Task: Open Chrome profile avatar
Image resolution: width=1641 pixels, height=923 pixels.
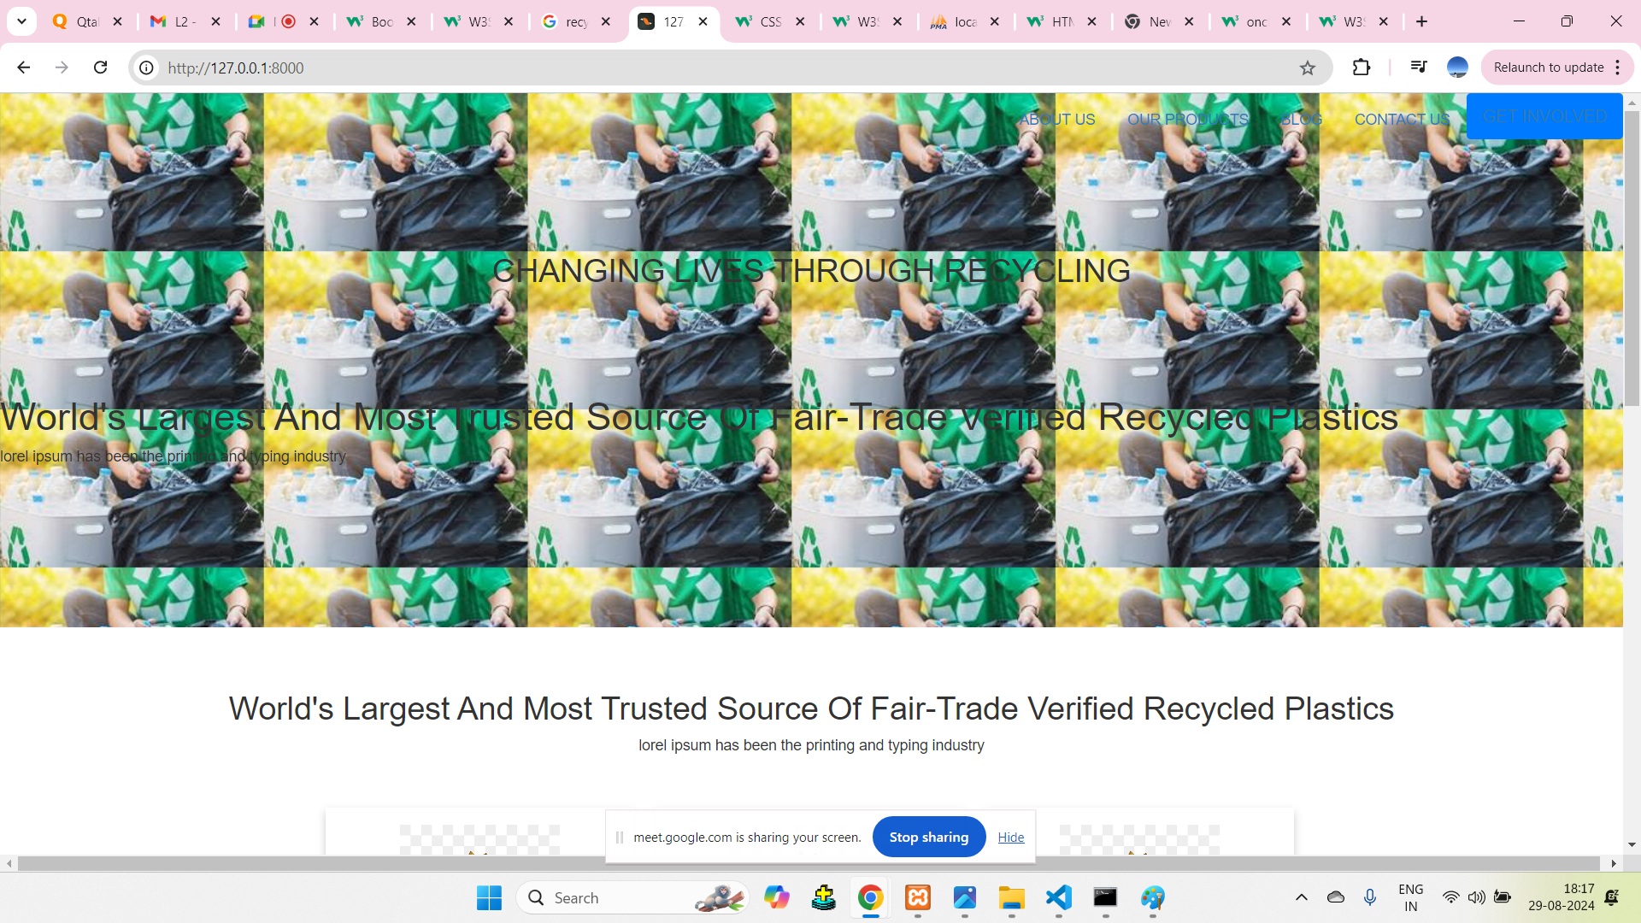Action: click(x=1457, y=68)
